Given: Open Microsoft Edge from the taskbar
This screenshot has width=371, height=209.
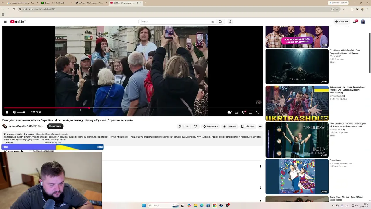Looking at the screenshot, I should pyautogui.click(x=202, y=206).
